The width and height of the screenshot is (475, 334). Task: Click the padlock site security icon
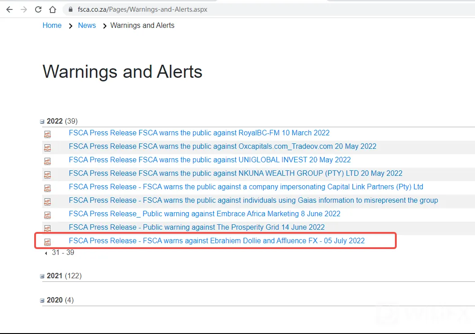coord(71,9)
